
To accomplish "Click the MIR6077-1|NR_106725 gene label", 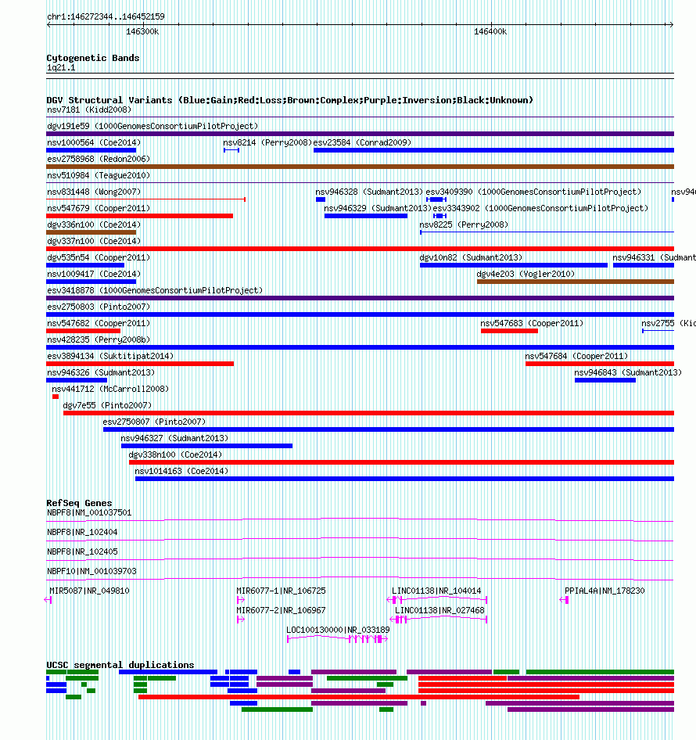I will pos(281,591).
